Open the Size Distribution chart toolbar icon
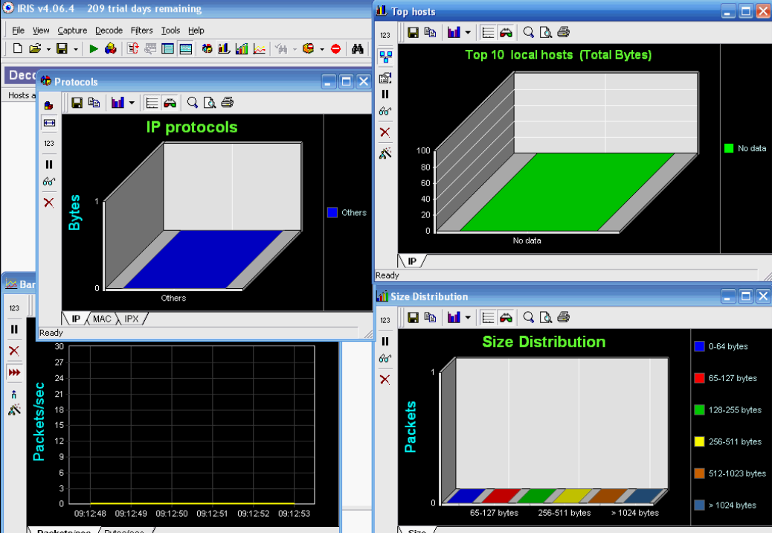The width and height of the screenshot is (772, 533). click(242, 48)
